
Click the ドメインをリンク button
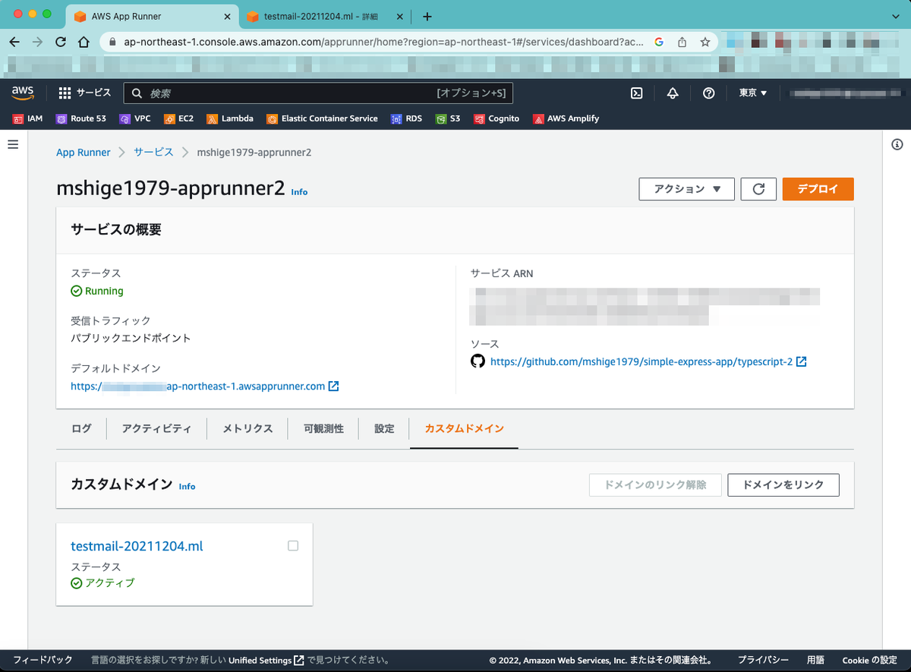click(783, 484)
